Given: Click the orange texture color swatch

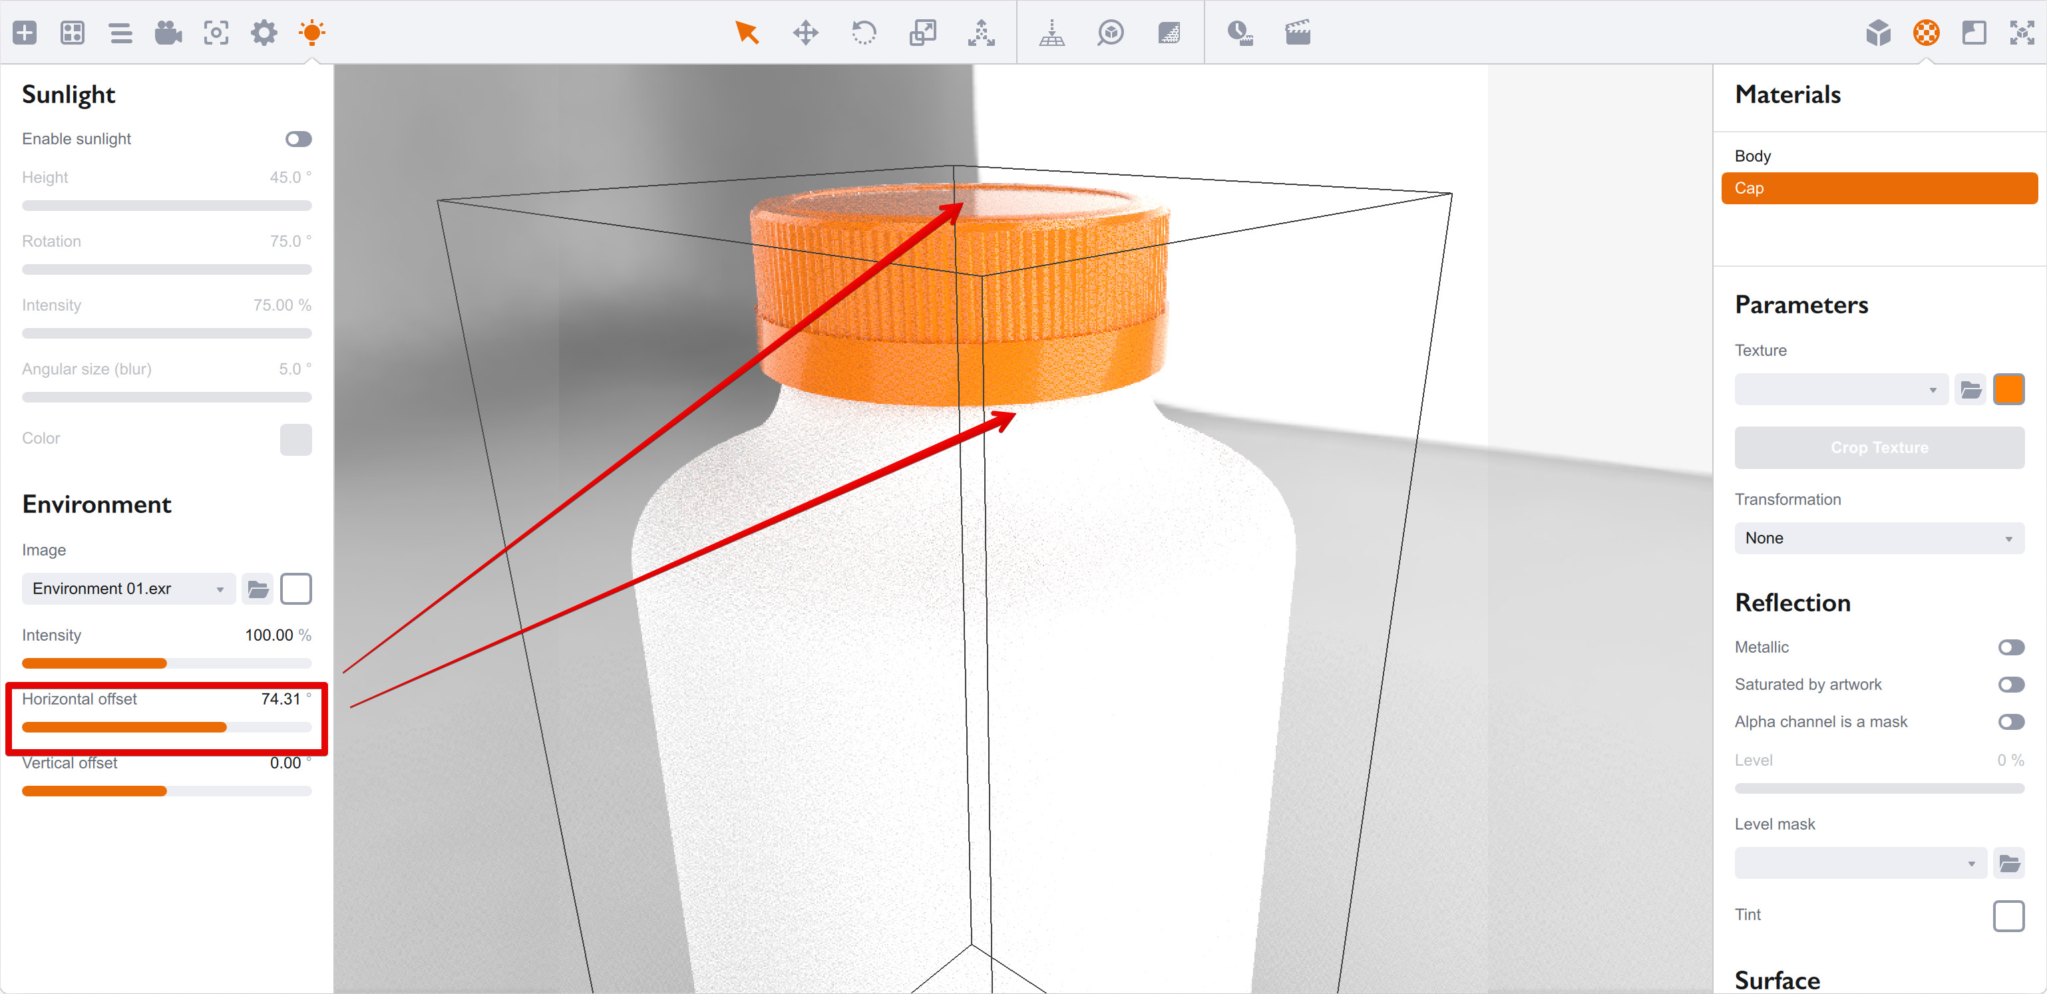Looking at the screenshot, I should [x=2008, y=389].
